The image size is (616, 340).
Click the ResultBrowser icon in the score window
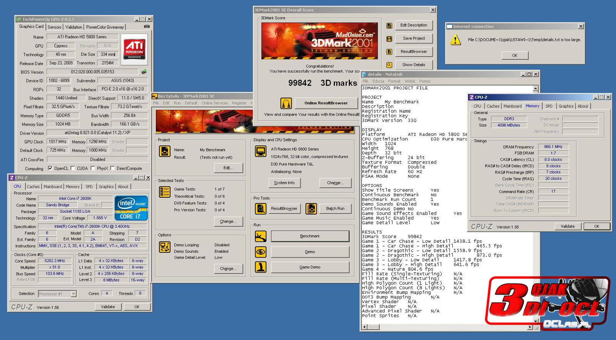click(389, 52)
